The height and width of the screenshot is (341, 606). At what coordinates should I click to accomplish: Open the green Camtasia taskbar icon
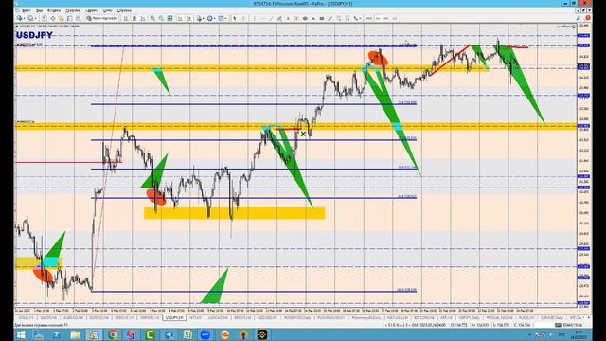tap(150, 334)
